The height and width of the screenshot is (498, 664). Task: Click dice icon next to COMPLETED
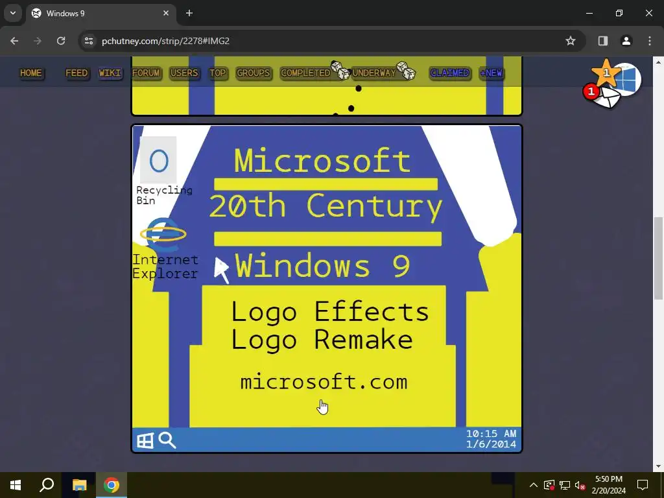[340, 70]
